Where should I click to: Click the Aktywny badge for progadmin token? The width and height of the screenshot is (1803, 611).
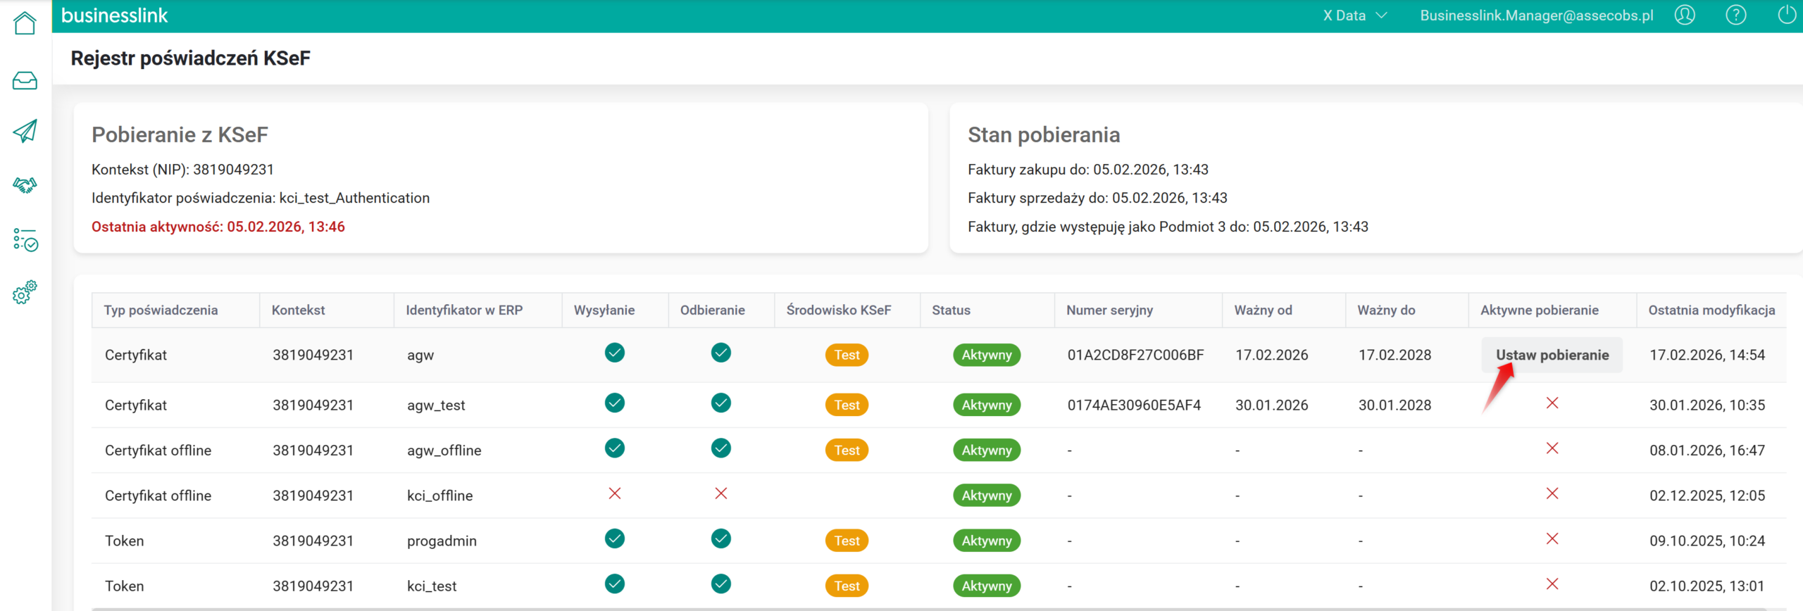click(986, 541)
